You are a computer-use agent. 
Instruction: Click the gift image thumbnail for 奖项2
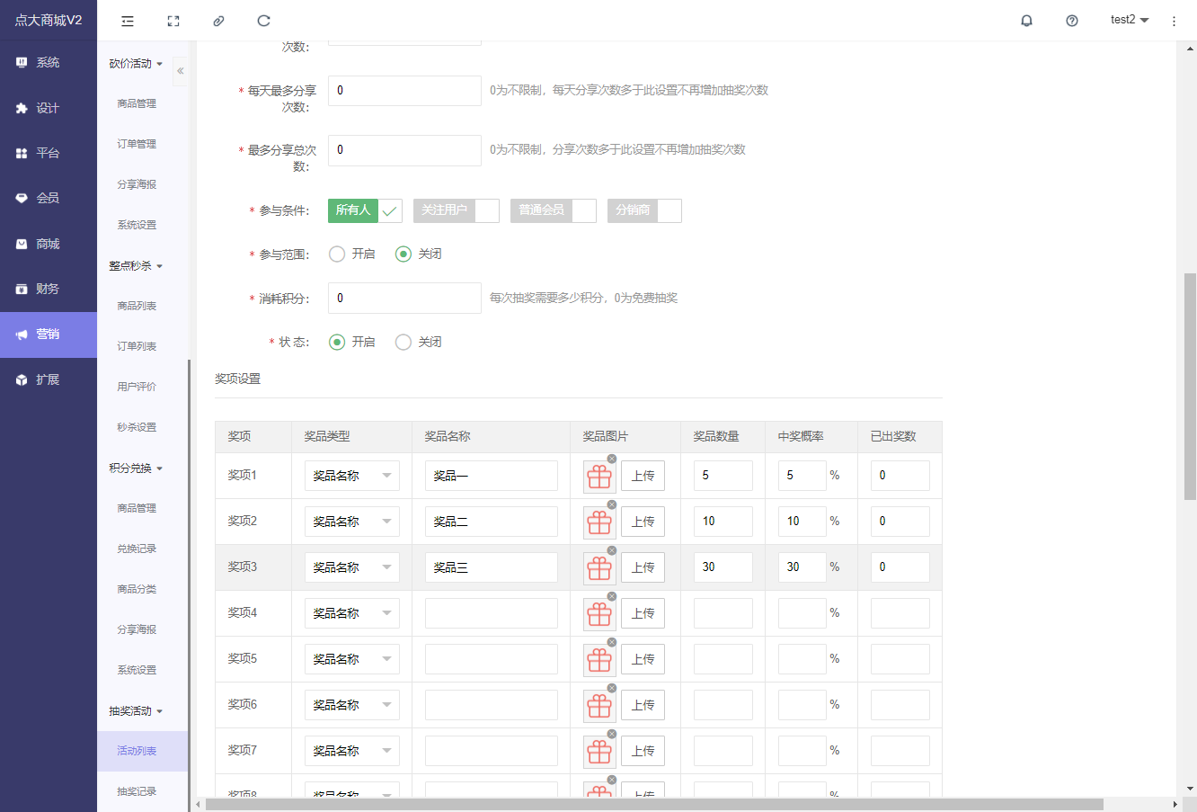(x=599, y=522)
